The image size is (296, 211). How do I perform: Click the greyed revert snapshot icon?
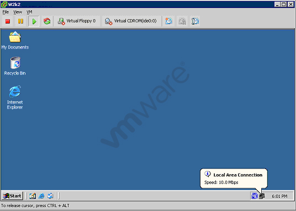pyautogui.click(x=182, y=21)
